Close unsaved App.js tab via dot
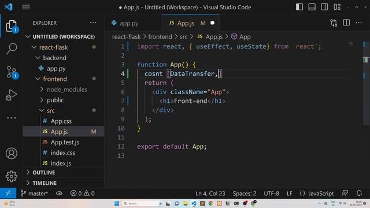The height and width of the screenshot is (208, 370). [x=212, y=23]
